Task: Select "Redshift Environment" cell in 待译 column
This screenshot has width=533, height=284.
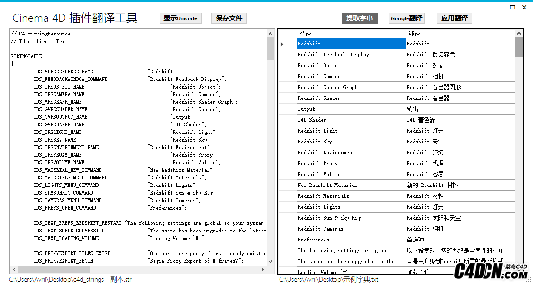Action: click(x=352, y=152)
